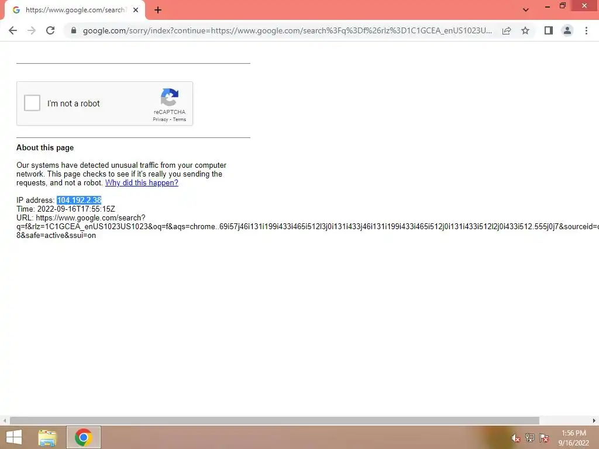The image size is (599, 449).
Task: Open the Chrome three-dot menu
Action: 586,30
